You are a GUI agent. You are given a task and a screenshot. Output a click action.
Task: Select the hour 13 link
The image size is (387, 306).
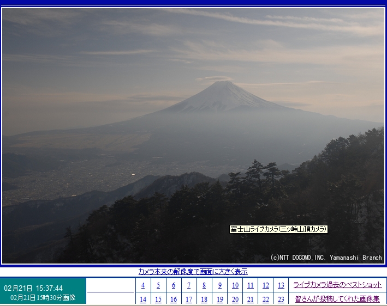tap(281, 285)
